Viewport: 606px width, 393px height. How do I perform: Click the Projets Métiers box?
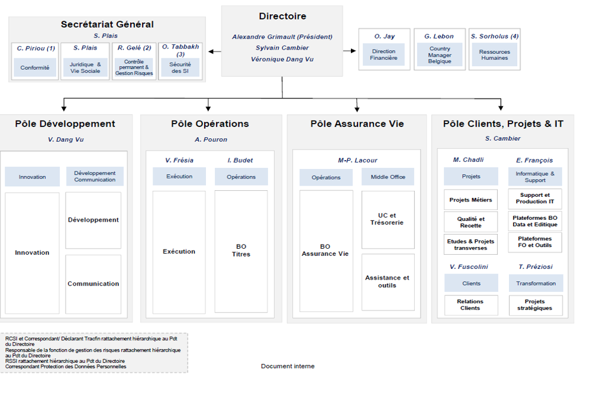pos(470,200)
